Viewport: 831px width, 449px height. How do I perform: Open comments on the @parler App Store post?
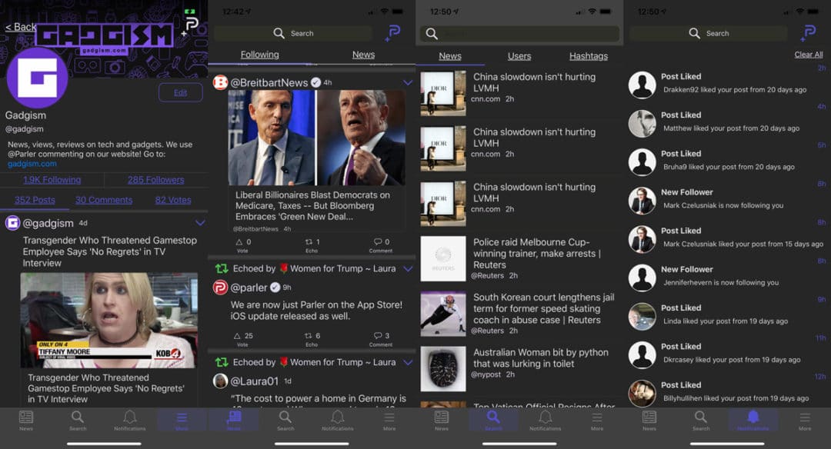coord(381,339)
